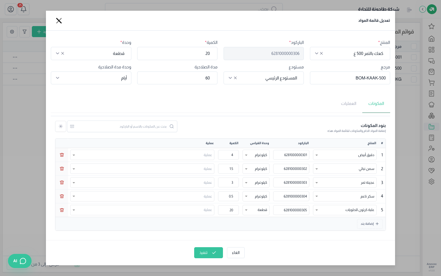Viewport: 441px width, 276px height.
Task: Switch to the المكونات tab
Action: (376, 104)
